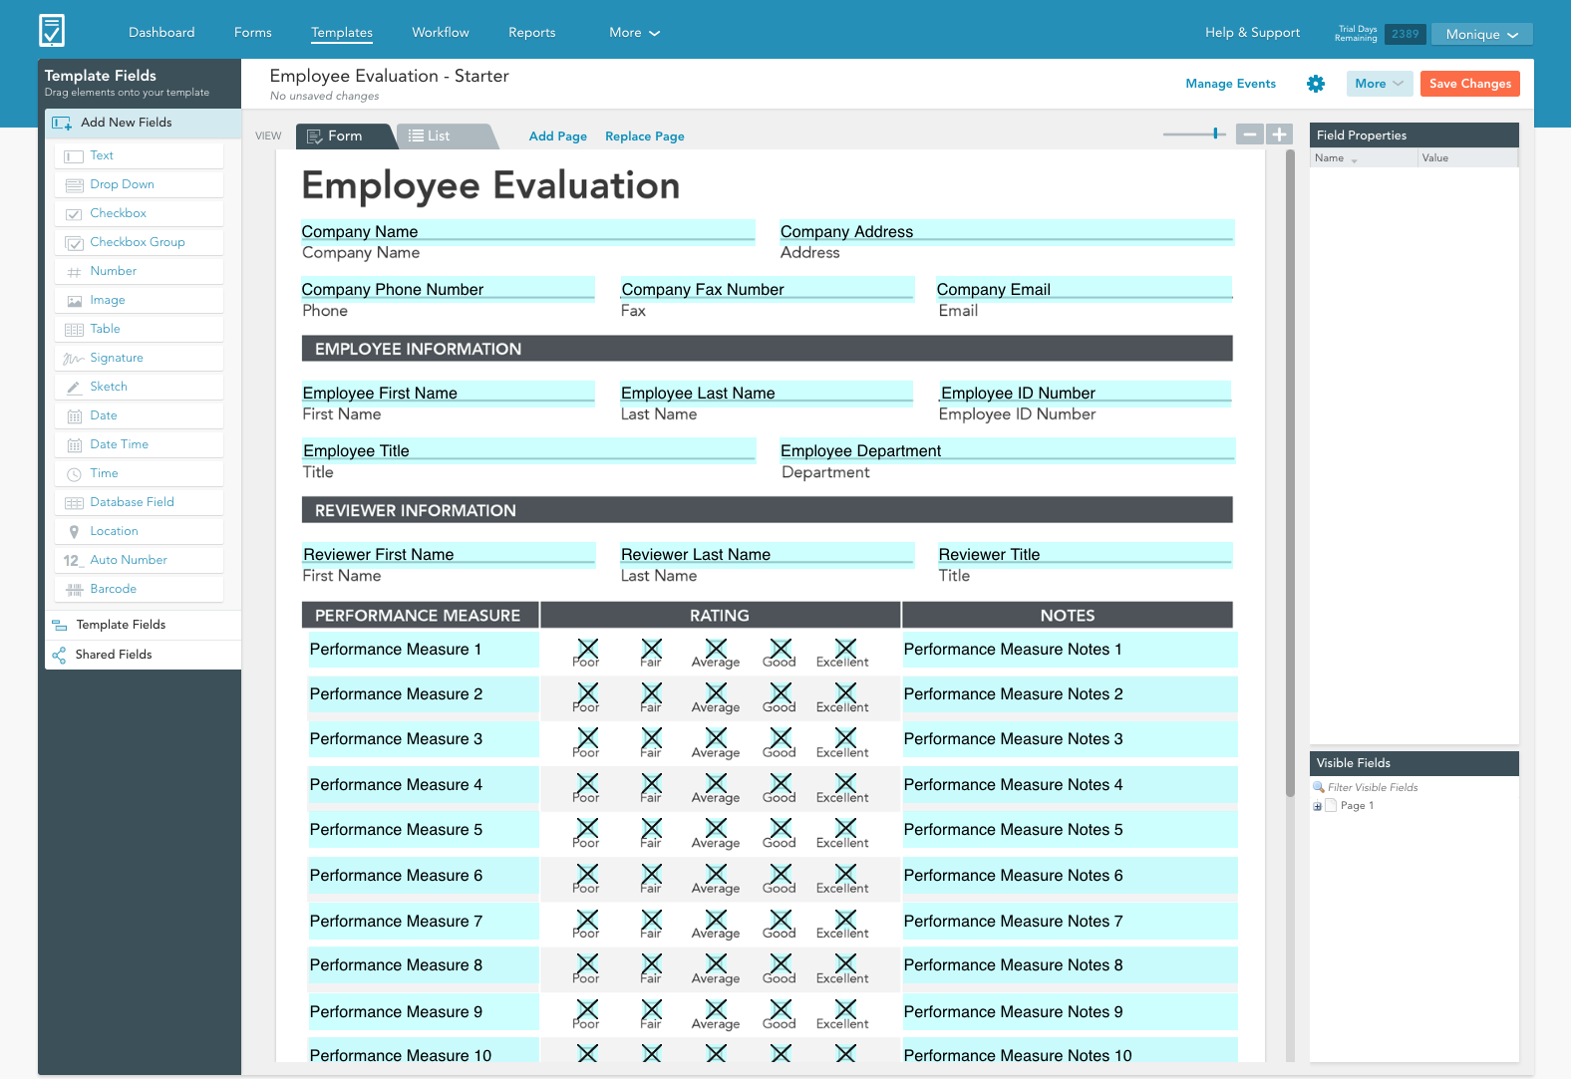Select Performance Measure Notes 6 field

(x=1071, y=875)
